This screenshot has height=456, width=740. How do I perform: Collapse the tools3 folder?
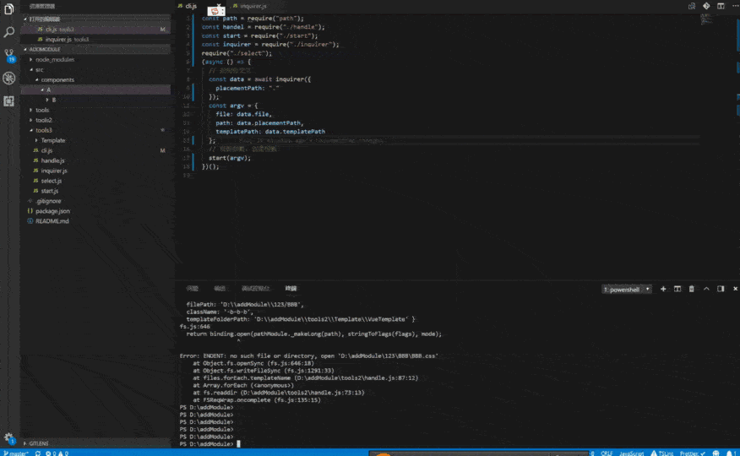tap(95, 130)
